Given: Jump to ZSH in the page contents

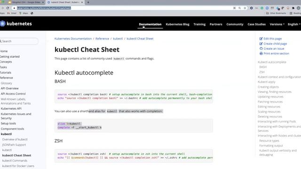Looking at the screenshot, I should 262,72.
